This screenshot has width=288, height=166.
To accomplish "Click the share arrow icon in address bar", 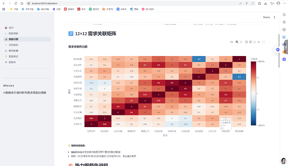I will point(240,3).
